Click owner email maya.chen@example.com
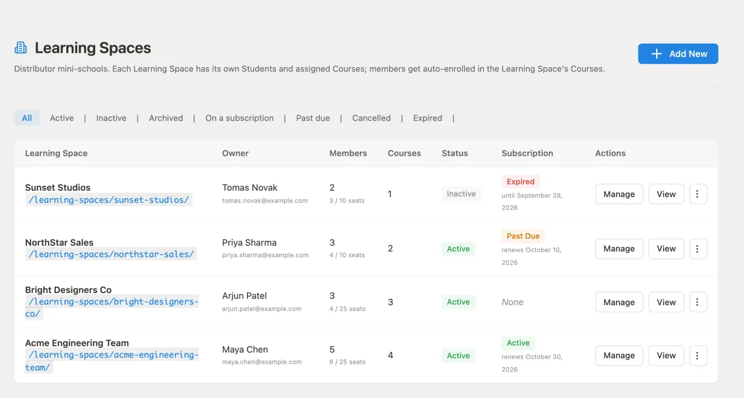The width and height of the screenshot is (744, 398). point(262,362)
